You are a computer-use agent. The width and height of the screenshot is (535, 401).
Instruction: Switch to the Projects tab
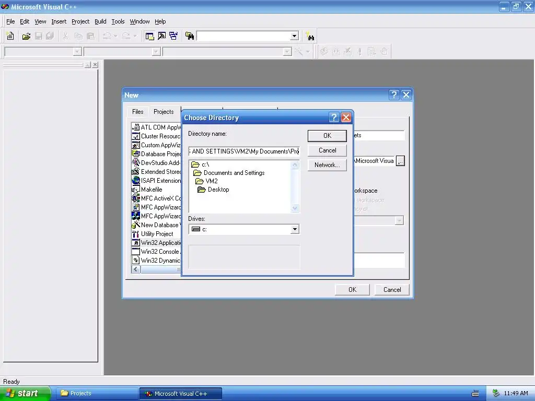click(164, 112)
